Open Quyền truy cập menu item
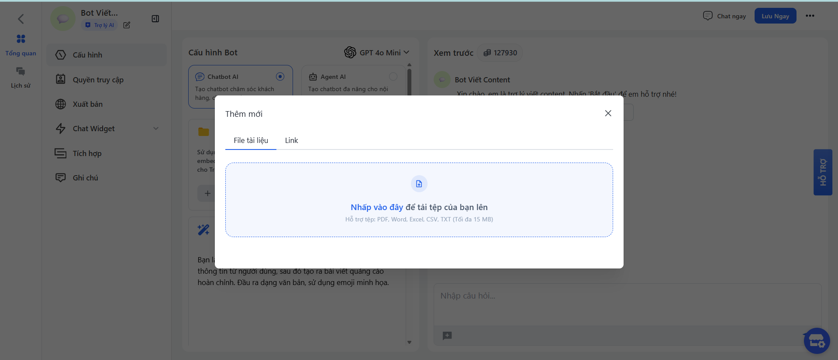This screenshot has width=838, height=360. point(98,80)
